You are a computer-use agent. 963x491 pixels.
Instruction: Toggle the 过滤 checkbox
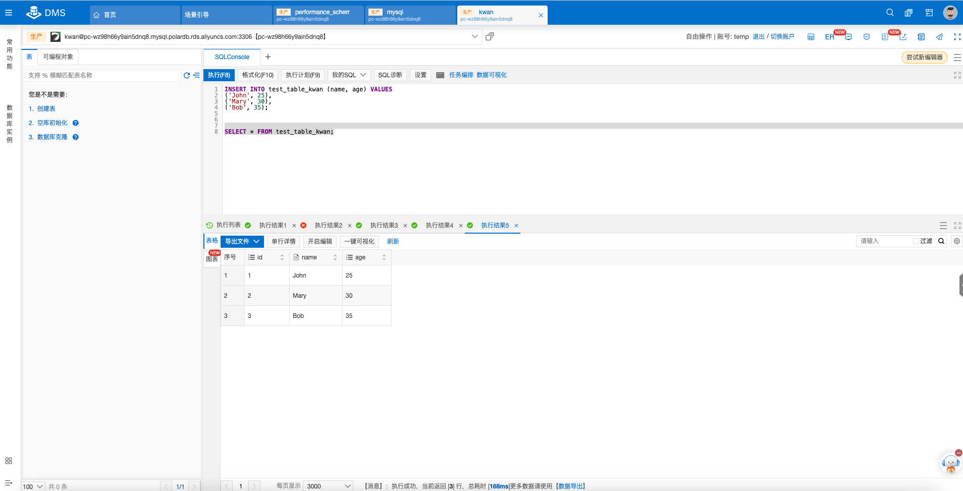[x=916, y=241]
